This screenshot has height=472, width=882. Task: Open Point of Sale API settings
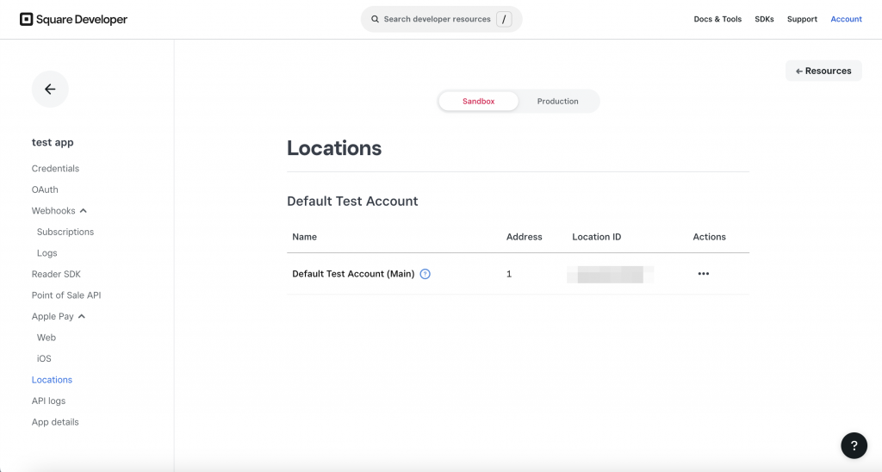[x=66, y=295]
